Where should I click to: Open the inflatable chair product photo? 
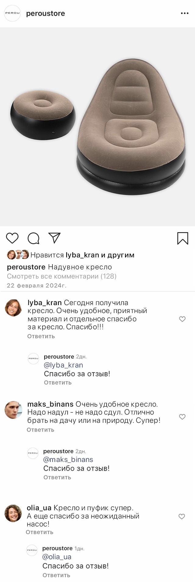[x=97, y=127]
